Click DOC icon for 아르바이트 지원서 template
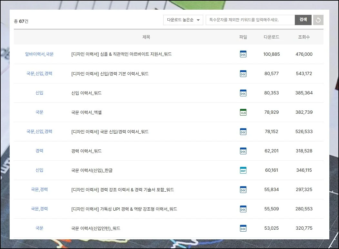The height and width of the screenshot is (249, 339). (243, 54)
